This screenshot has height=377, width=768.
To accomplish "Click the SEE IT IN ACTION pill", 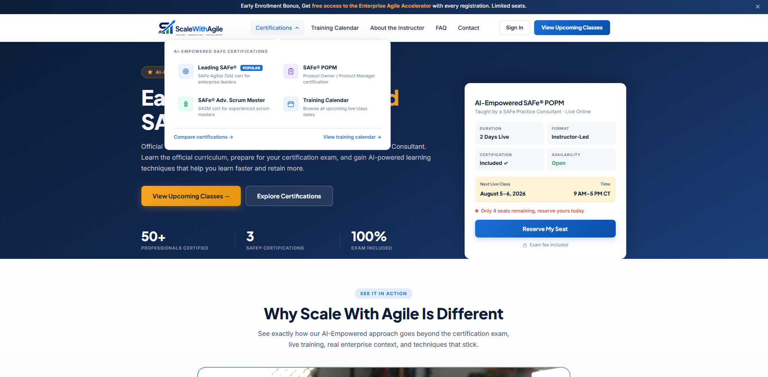I will point(383,294).
